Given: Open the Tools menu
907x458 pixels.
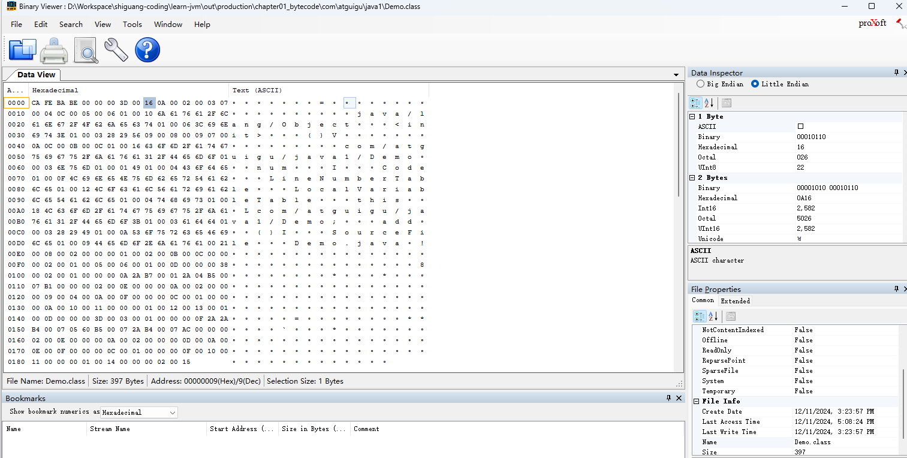Looking at the screenshot, I should [x=132, y=24].
